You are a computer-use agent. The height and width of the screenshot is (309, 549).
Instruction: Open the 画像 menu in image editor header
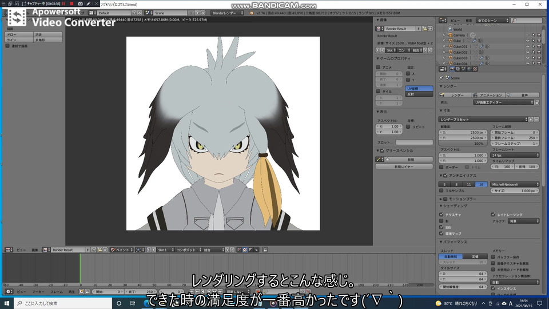pyautogui.click(x=35, y=250)
